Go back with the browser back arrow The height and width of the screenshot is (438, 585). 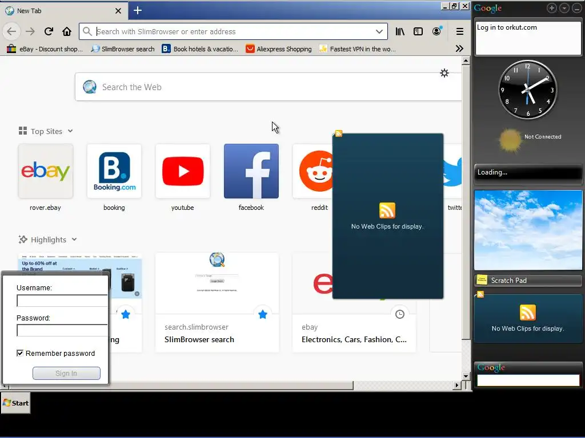pos(11,32)
